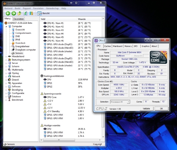Click the Refresh toolbar icon

[x=25, y=13]
